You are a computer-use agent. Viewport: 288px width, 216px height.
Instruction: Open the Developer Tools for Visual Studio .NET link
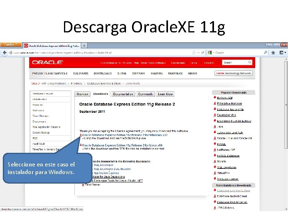pos(118,181)
